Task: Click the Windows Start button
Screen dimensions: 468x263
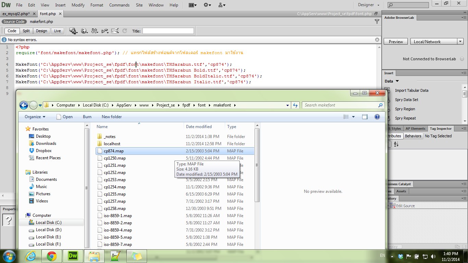Action: point(9,256)
